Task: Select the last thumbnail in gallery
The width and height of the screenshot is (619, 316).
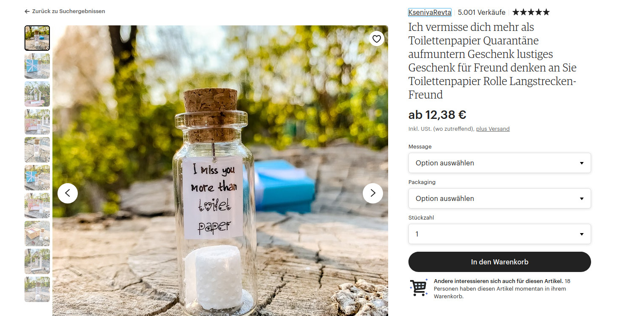Action: point(37,289)
